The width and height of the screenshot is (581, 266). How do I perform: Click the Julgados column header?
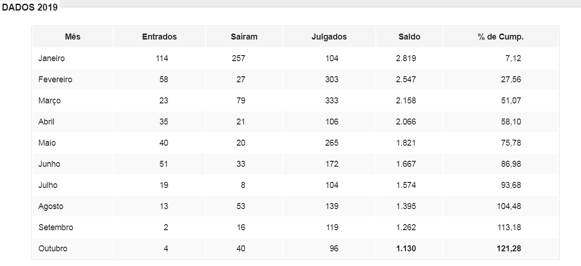[x=329, y=37]
